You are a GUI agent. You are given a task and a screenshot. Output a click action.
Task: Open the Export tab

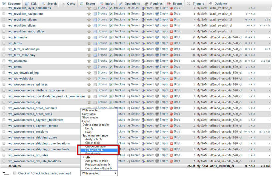tap(88, 4)
